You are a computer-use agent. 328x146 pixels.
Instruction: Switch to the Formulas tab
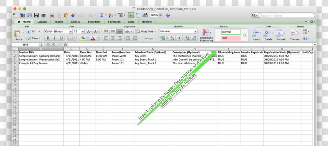[x=114, y=22]
